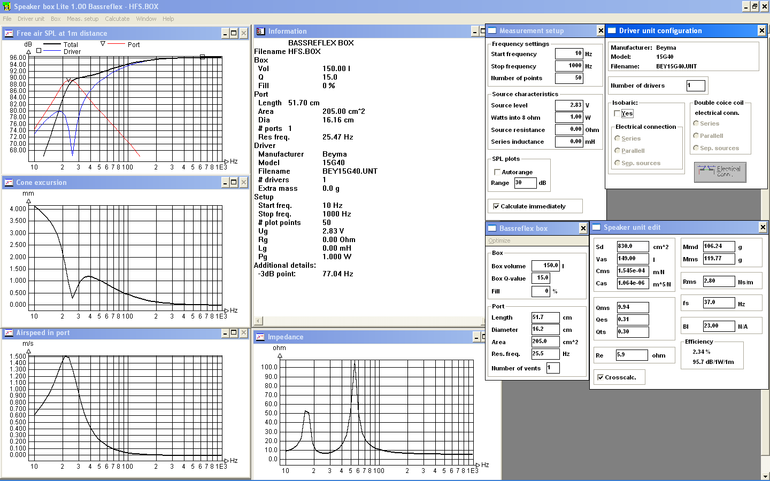Click the Stop frequency input field

[569, 66]
